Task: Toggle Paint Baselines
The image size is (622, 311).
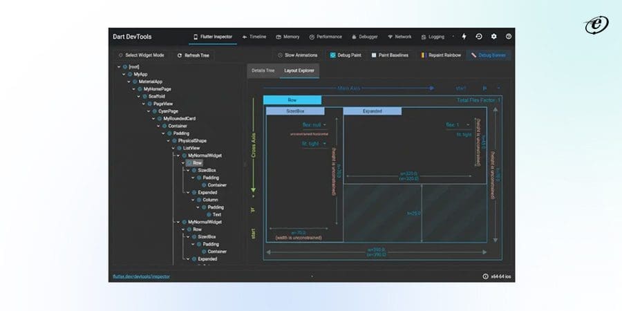Action: pos(390,55)
